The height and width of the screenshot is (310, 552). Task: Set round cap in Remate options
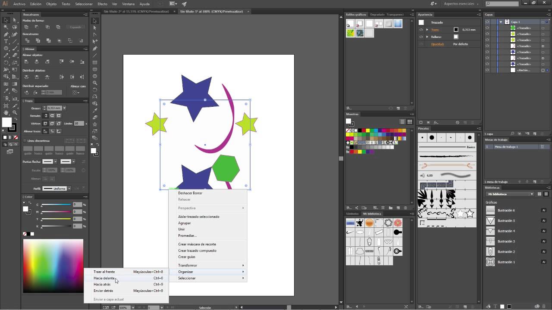tap(52, 115)
